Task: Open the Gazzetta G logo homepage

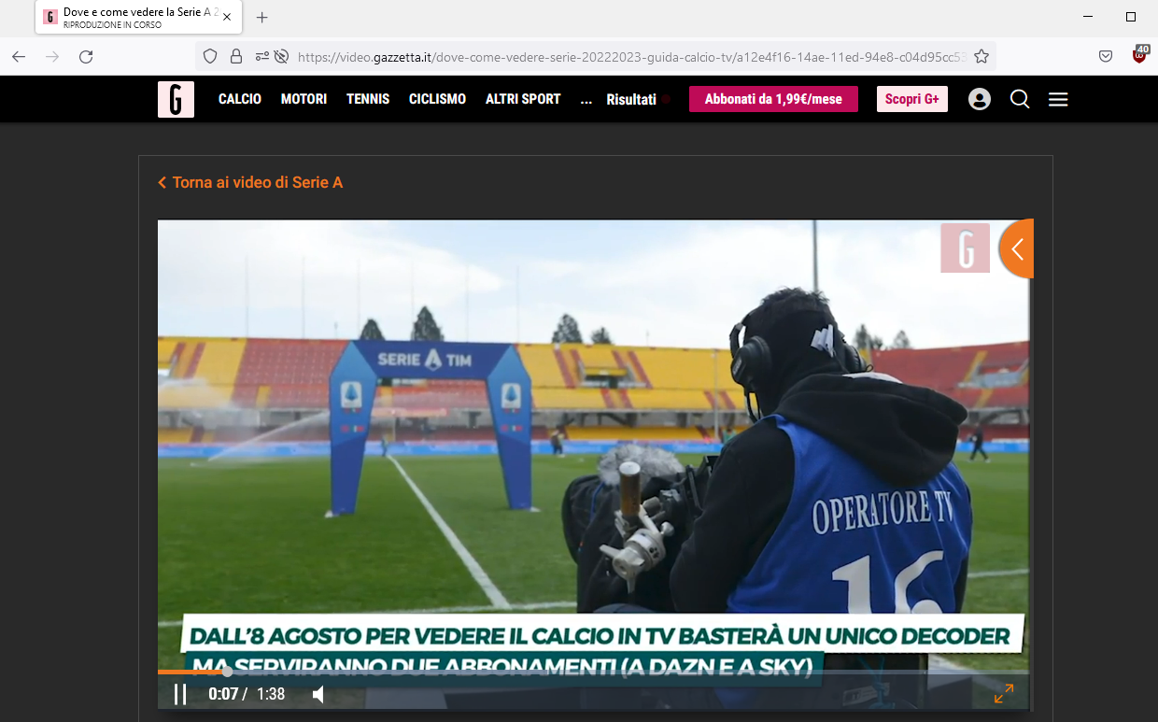Action: tap(176, 99)
